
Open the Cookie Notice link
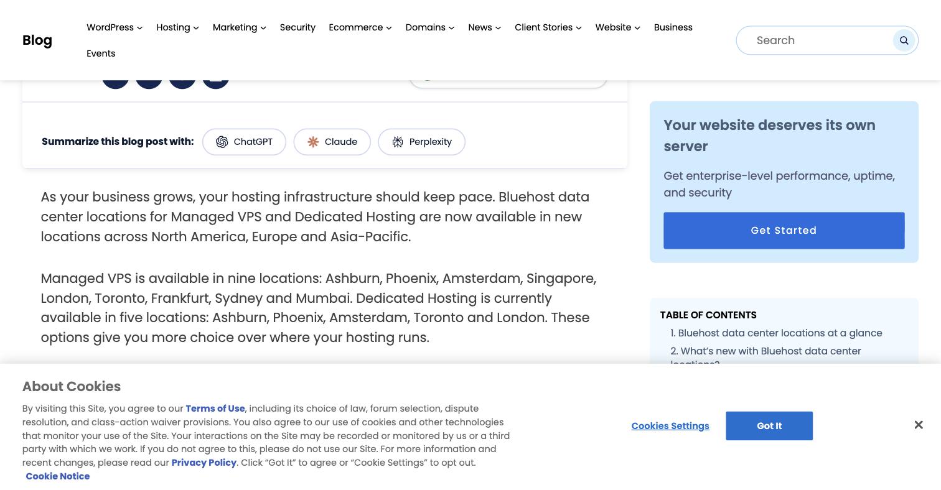tap(57, 476)
